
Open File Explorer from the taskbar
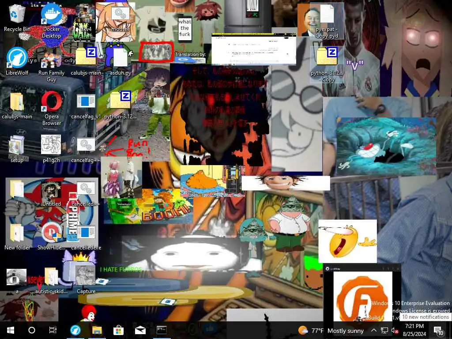tap(97, 330)
